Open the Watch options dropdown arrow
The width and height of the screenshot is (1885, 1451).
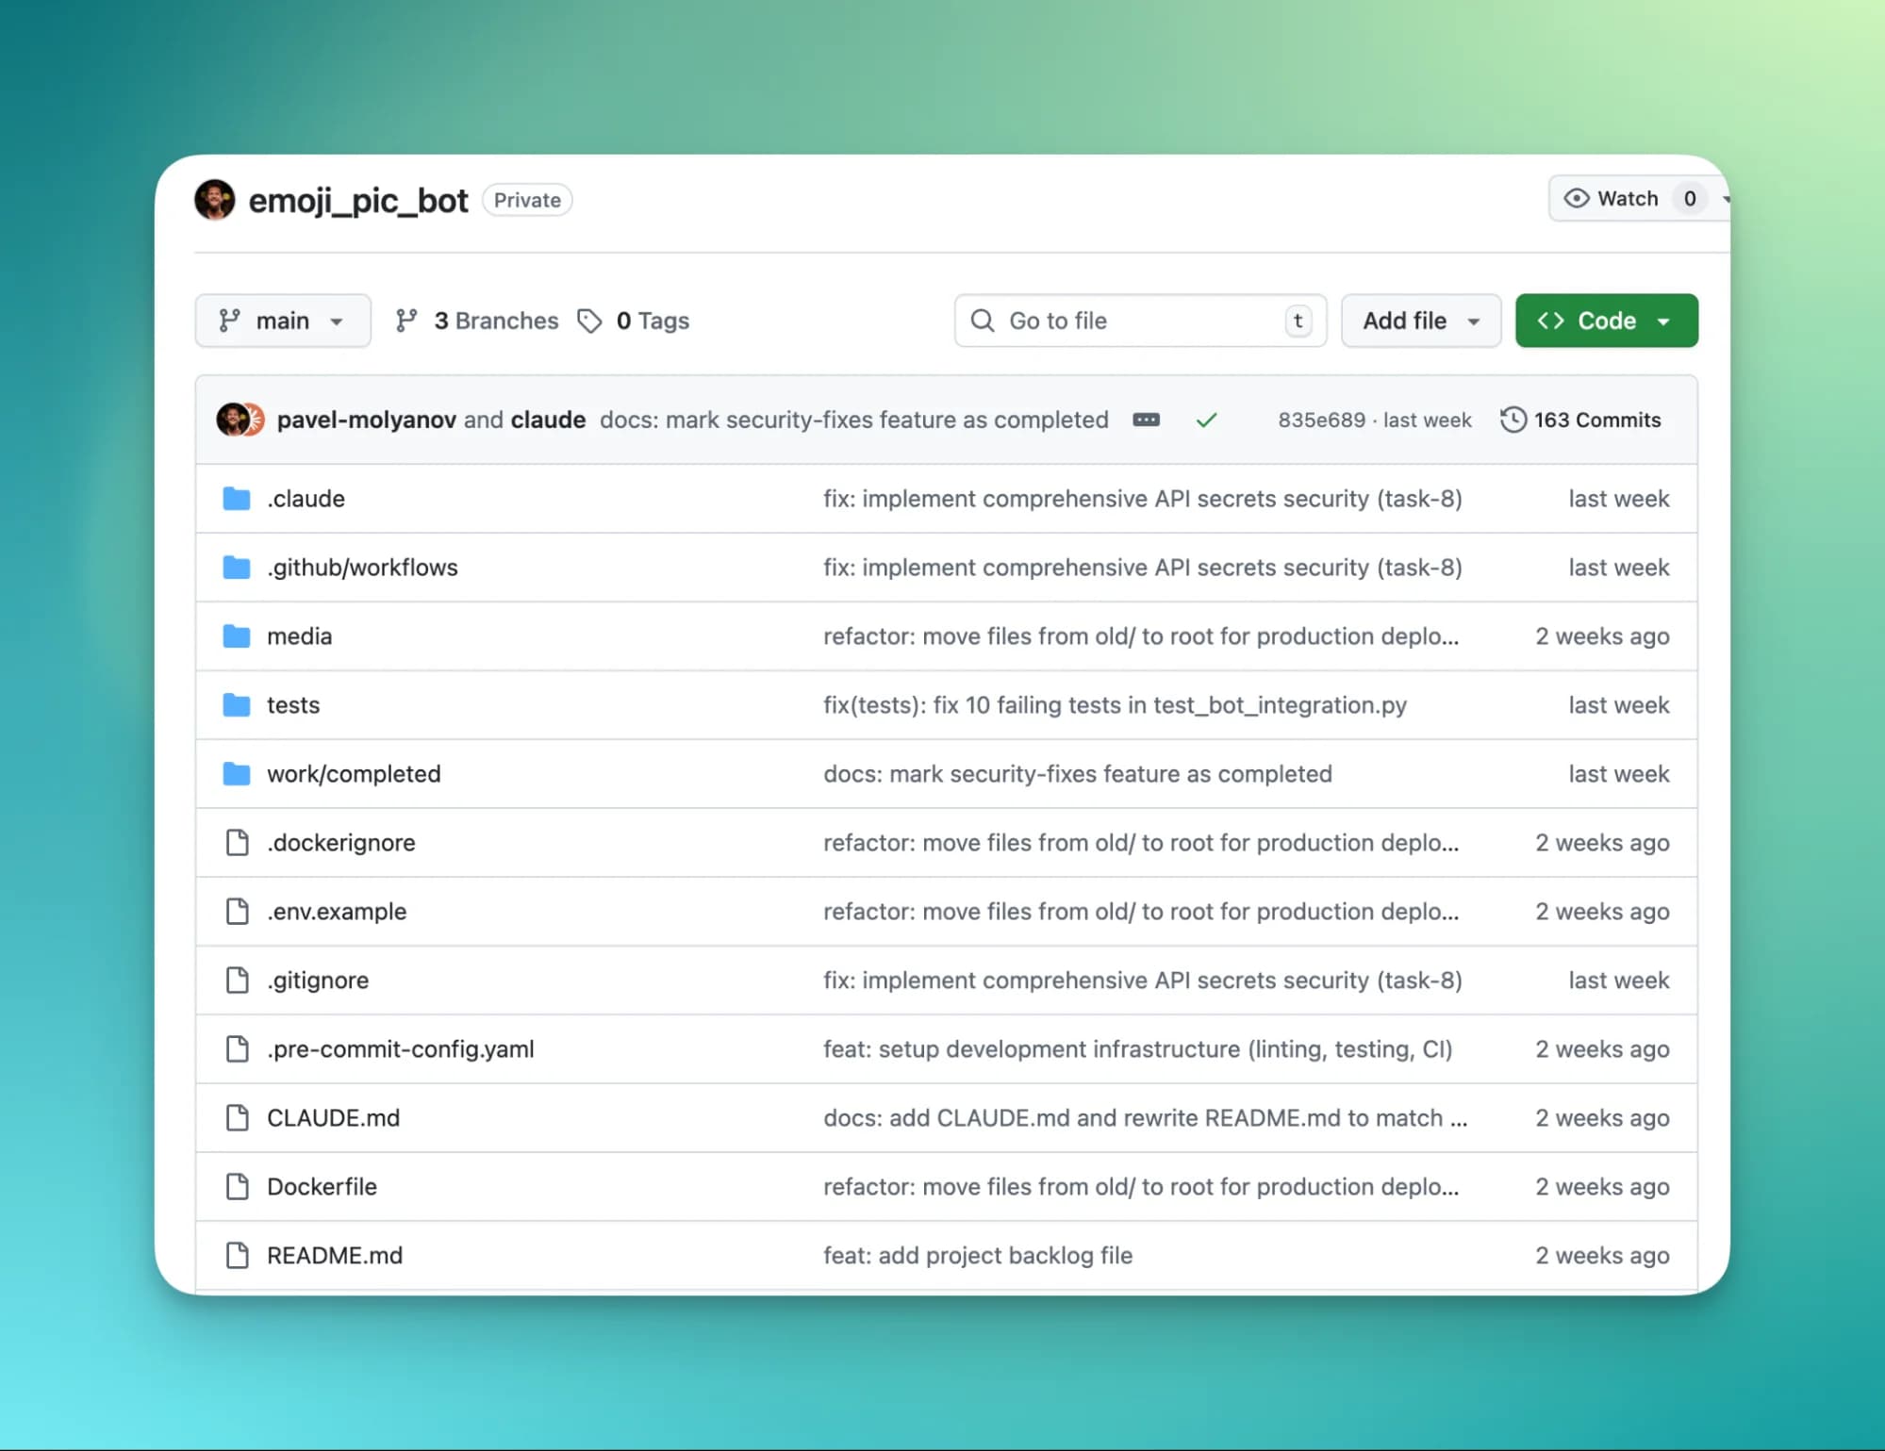[1724, 199]
